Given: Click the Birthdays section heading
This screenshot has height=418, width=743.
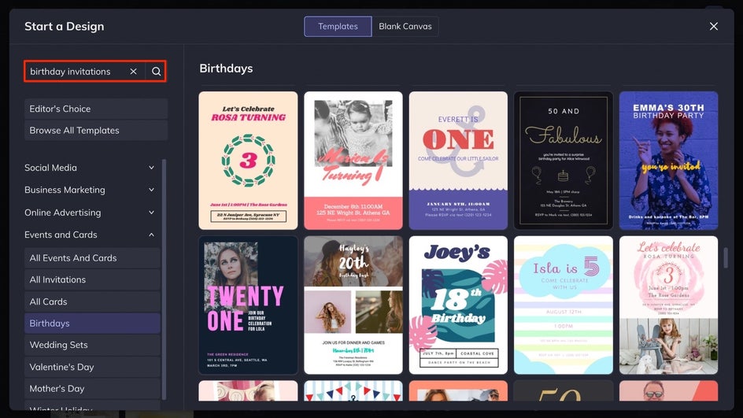Looking at the screenshot, I should 226,68.
